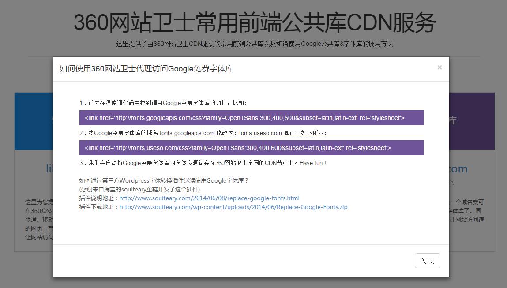Click step 2 text about fonts.useso.com domain
507x288 pixels.
pos(204,133)
